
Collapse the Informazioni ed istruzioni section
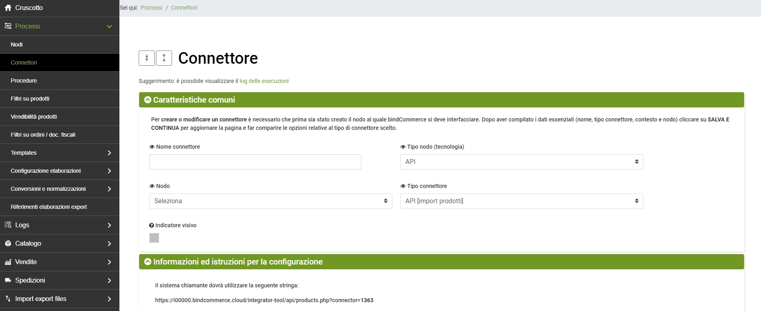[x=148, y=262]
